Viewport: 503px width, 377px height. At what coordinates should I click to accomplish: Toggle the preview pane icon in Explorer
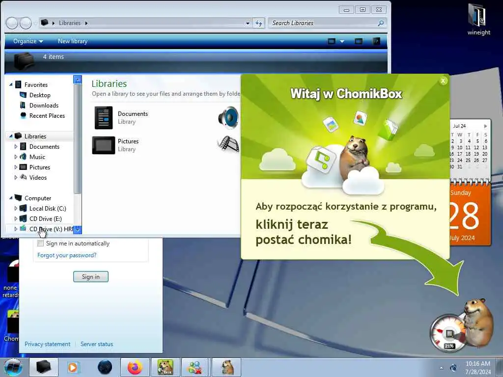click(x=359, y=41)
